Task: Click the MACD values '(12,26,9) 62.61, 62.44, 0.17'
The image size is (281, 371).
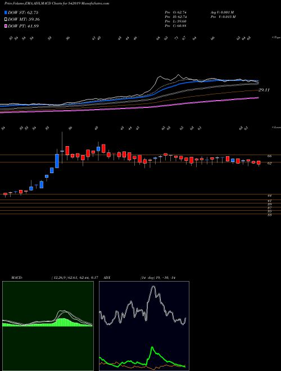Action: click(x=75, y=278)
